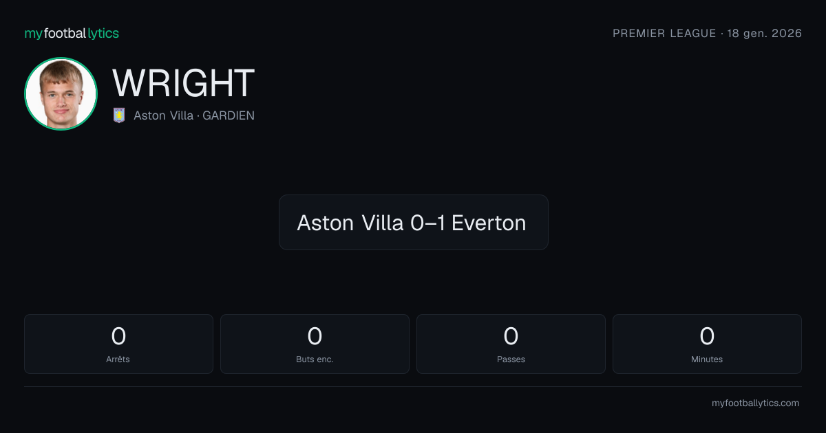826x433 pixels.
Task: Click the Arrêts stat card
Action: pyautogui.click(x=118, y=344)
